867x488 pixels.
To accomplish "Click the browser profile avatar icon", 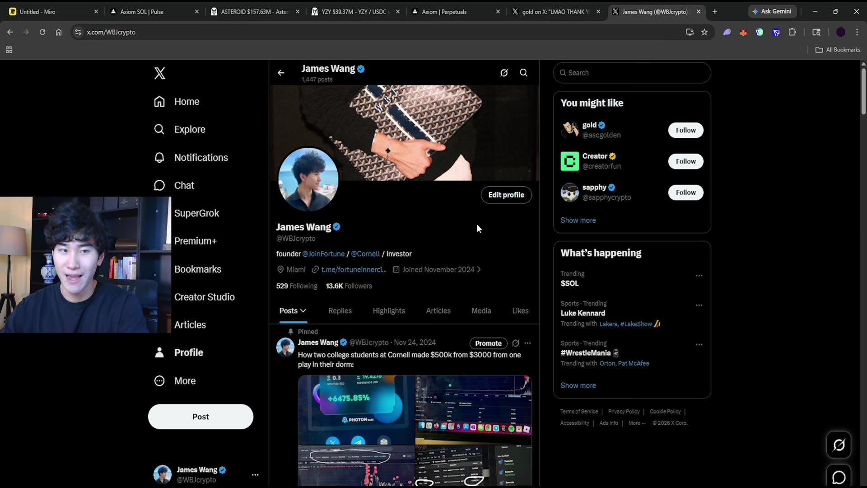I will pos(841,32).
